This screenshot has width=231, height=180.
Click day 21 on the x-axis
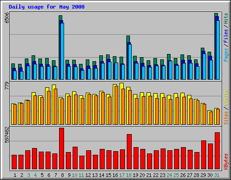149,175
